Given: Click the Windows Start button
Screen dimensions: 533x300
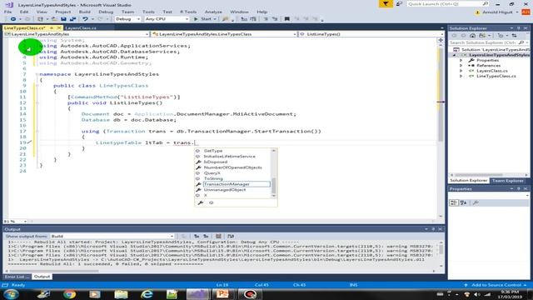Looking at the screenshot, I should (x=11, y=294).
